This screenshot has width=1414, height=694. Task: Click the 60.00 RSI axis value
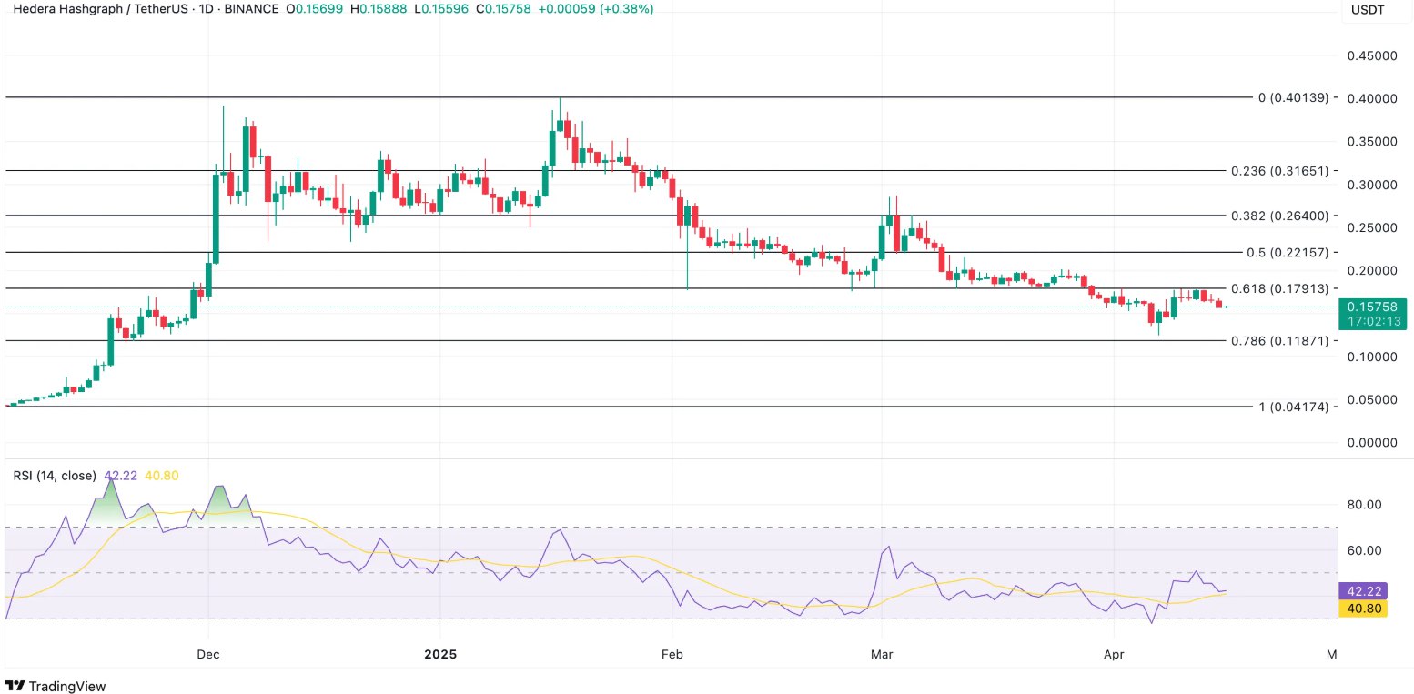point(1365,550)
